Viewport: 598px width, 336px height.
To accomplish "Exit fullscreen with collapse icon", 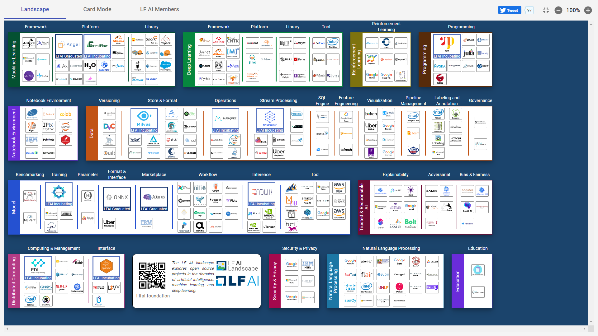I will point(546,10).
